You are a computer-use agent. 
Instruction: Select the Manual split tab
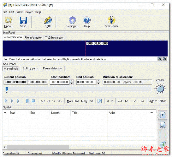pyautogui.click(x=11, y=69)
